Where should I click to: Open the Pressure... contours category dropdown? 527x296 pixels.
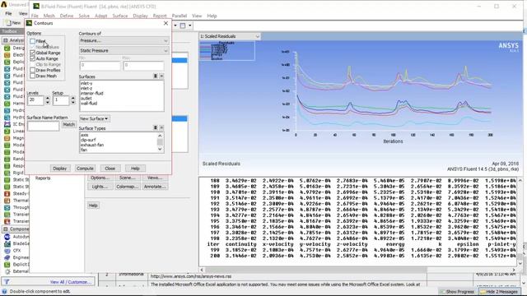coord(124,40)
